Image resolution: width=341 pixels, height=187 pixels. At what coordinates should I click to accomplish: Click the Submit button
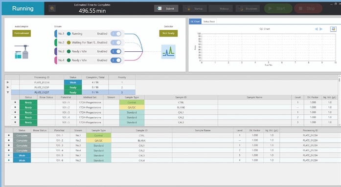(x=166, y=8)
